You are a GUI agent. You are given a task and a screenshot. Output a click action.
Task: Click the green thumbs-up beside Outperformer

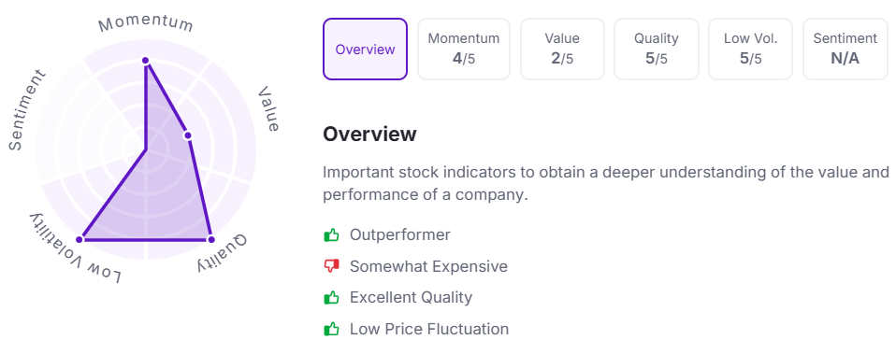(x=331, y=234)
